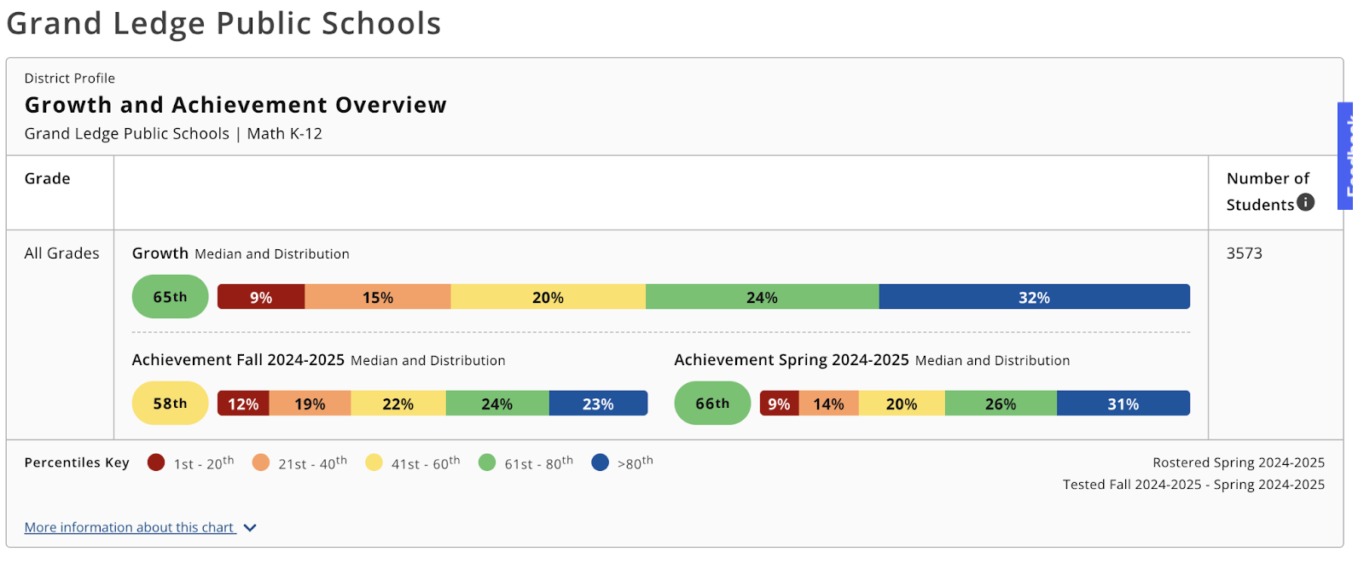The image size is (1358, 564).
Task: Click the Percentiles Key label
Action: pos(77,462)
